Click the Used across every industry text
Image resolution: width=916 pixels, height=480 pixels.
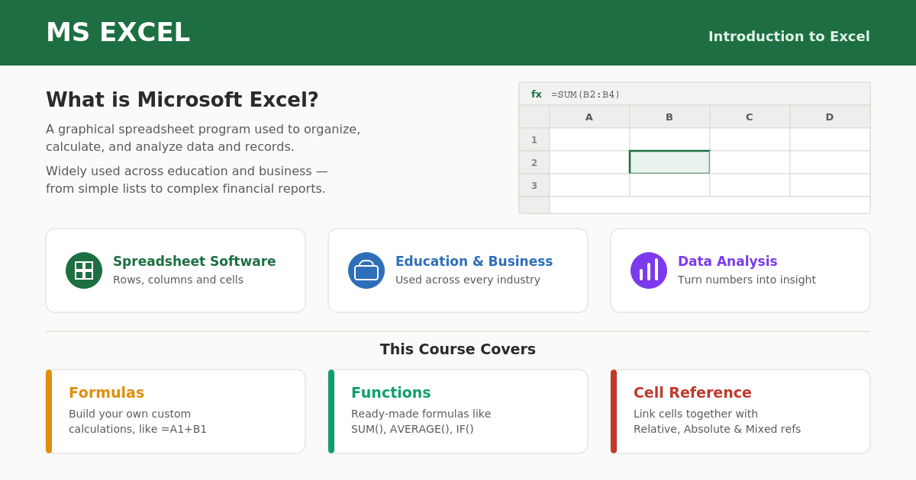point(468,280)
